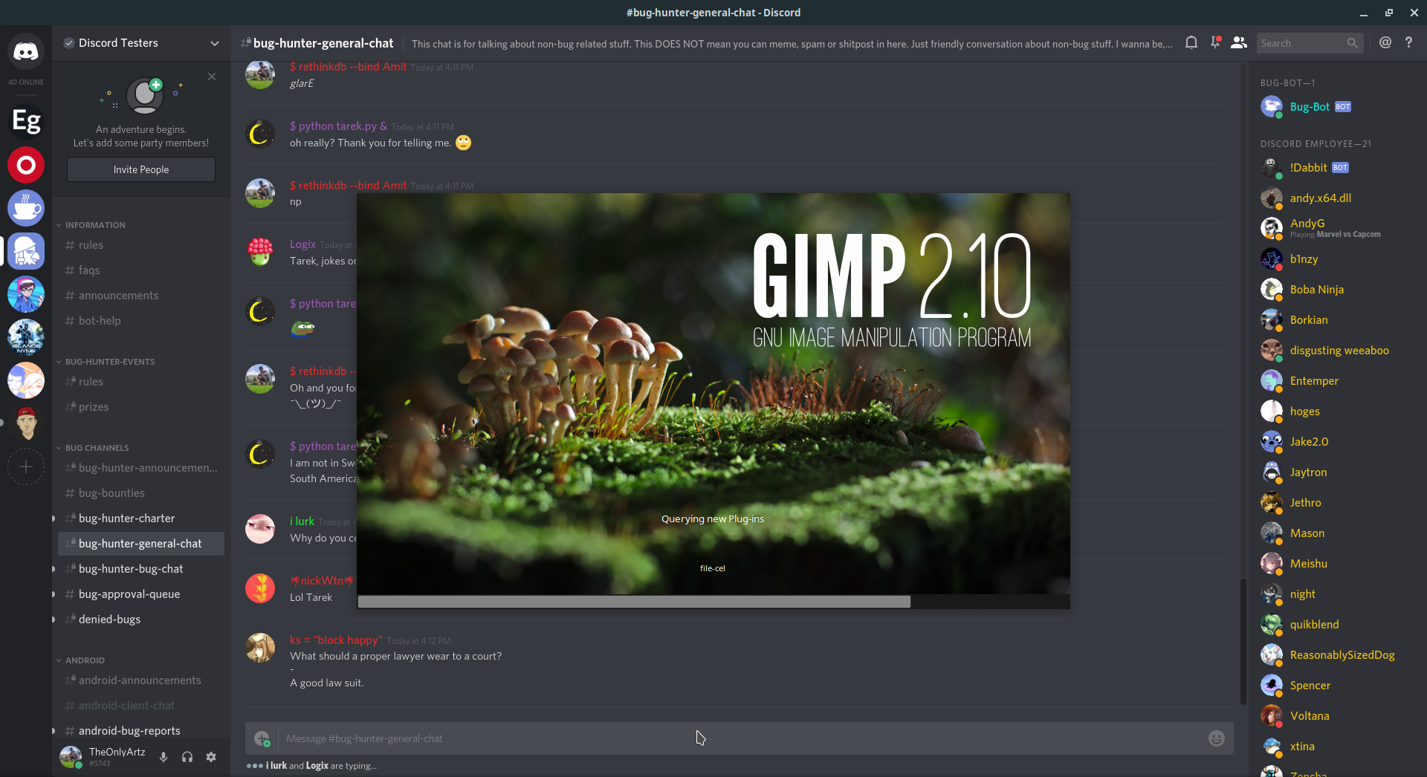Open Discord home direct messages icon

pyautogui.click(x=26, y=51)
